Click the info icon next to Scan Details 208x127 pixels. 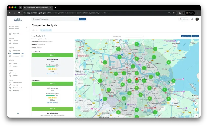(x=42, y=36)
